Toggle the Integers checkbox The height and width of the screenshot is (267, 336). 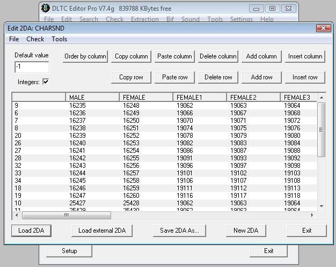46,81
